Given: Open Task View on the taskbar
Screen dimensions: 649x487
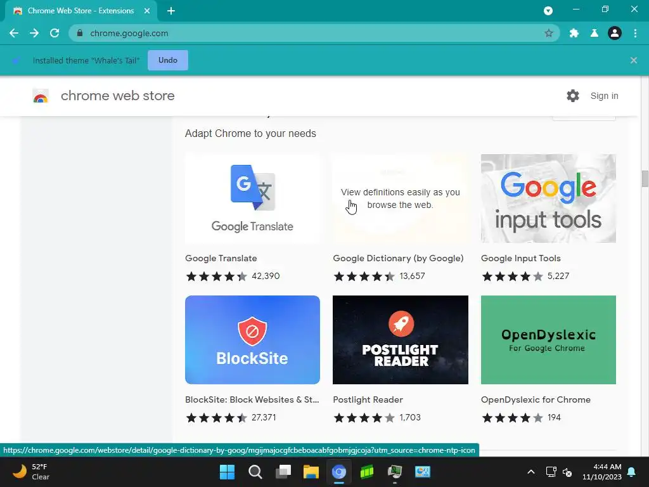Looking at the screenshot, I should pos(283,472).
